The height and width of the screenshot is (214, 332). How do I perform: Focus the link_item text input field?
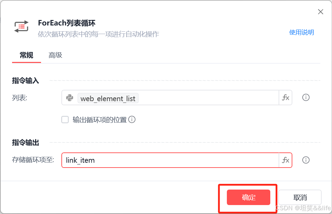coord(170,160)
